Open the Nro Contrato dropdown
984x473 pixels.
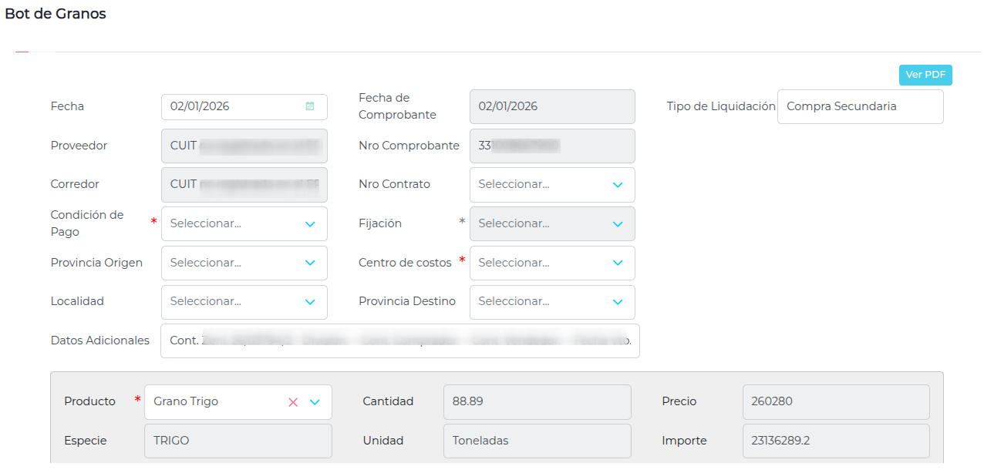552,185
